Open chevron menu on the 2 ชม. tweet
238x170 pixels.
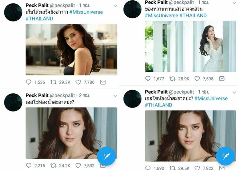pyautogui.click(x=115, y=93)
